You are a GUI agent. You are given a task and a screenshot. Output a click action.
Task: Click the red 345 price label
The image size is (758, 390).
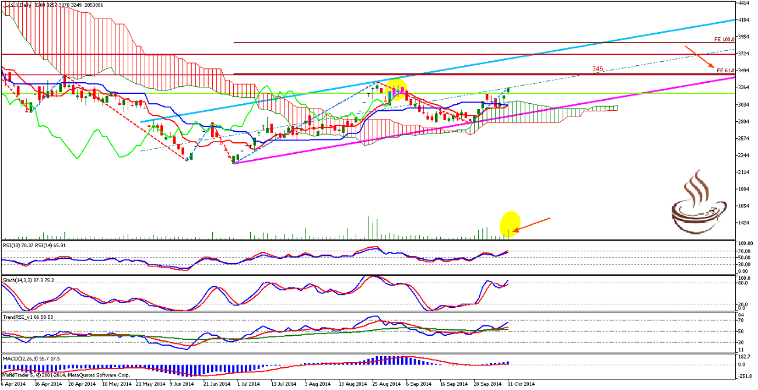[597, 69]
